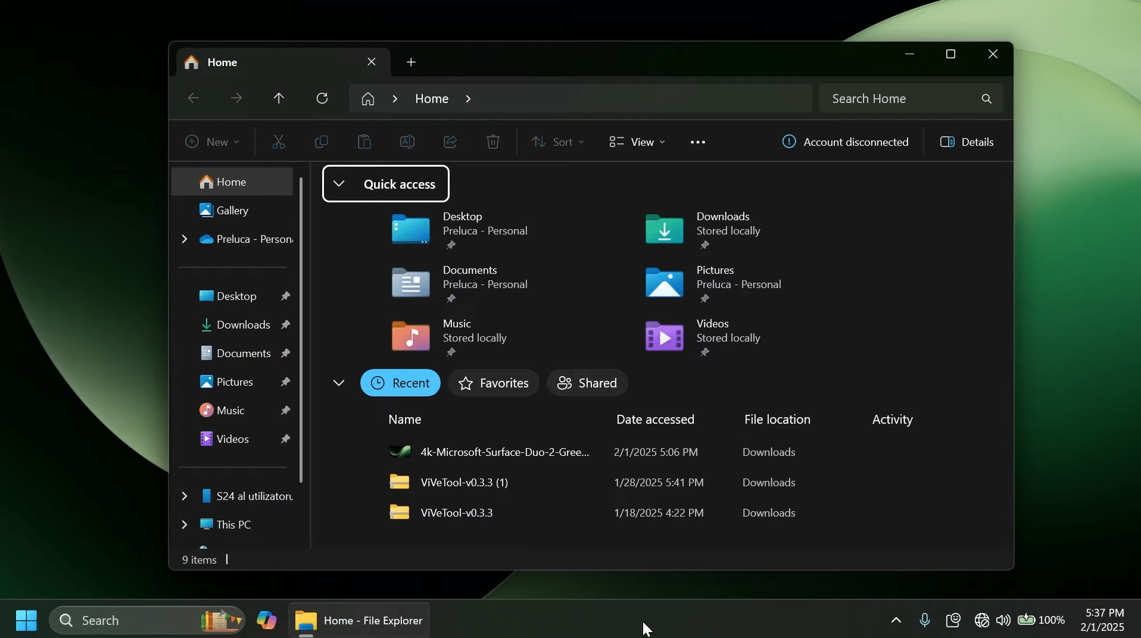Select the Home window tab
The width and height of the screenshot is (1141, 638).
[283, 62]
